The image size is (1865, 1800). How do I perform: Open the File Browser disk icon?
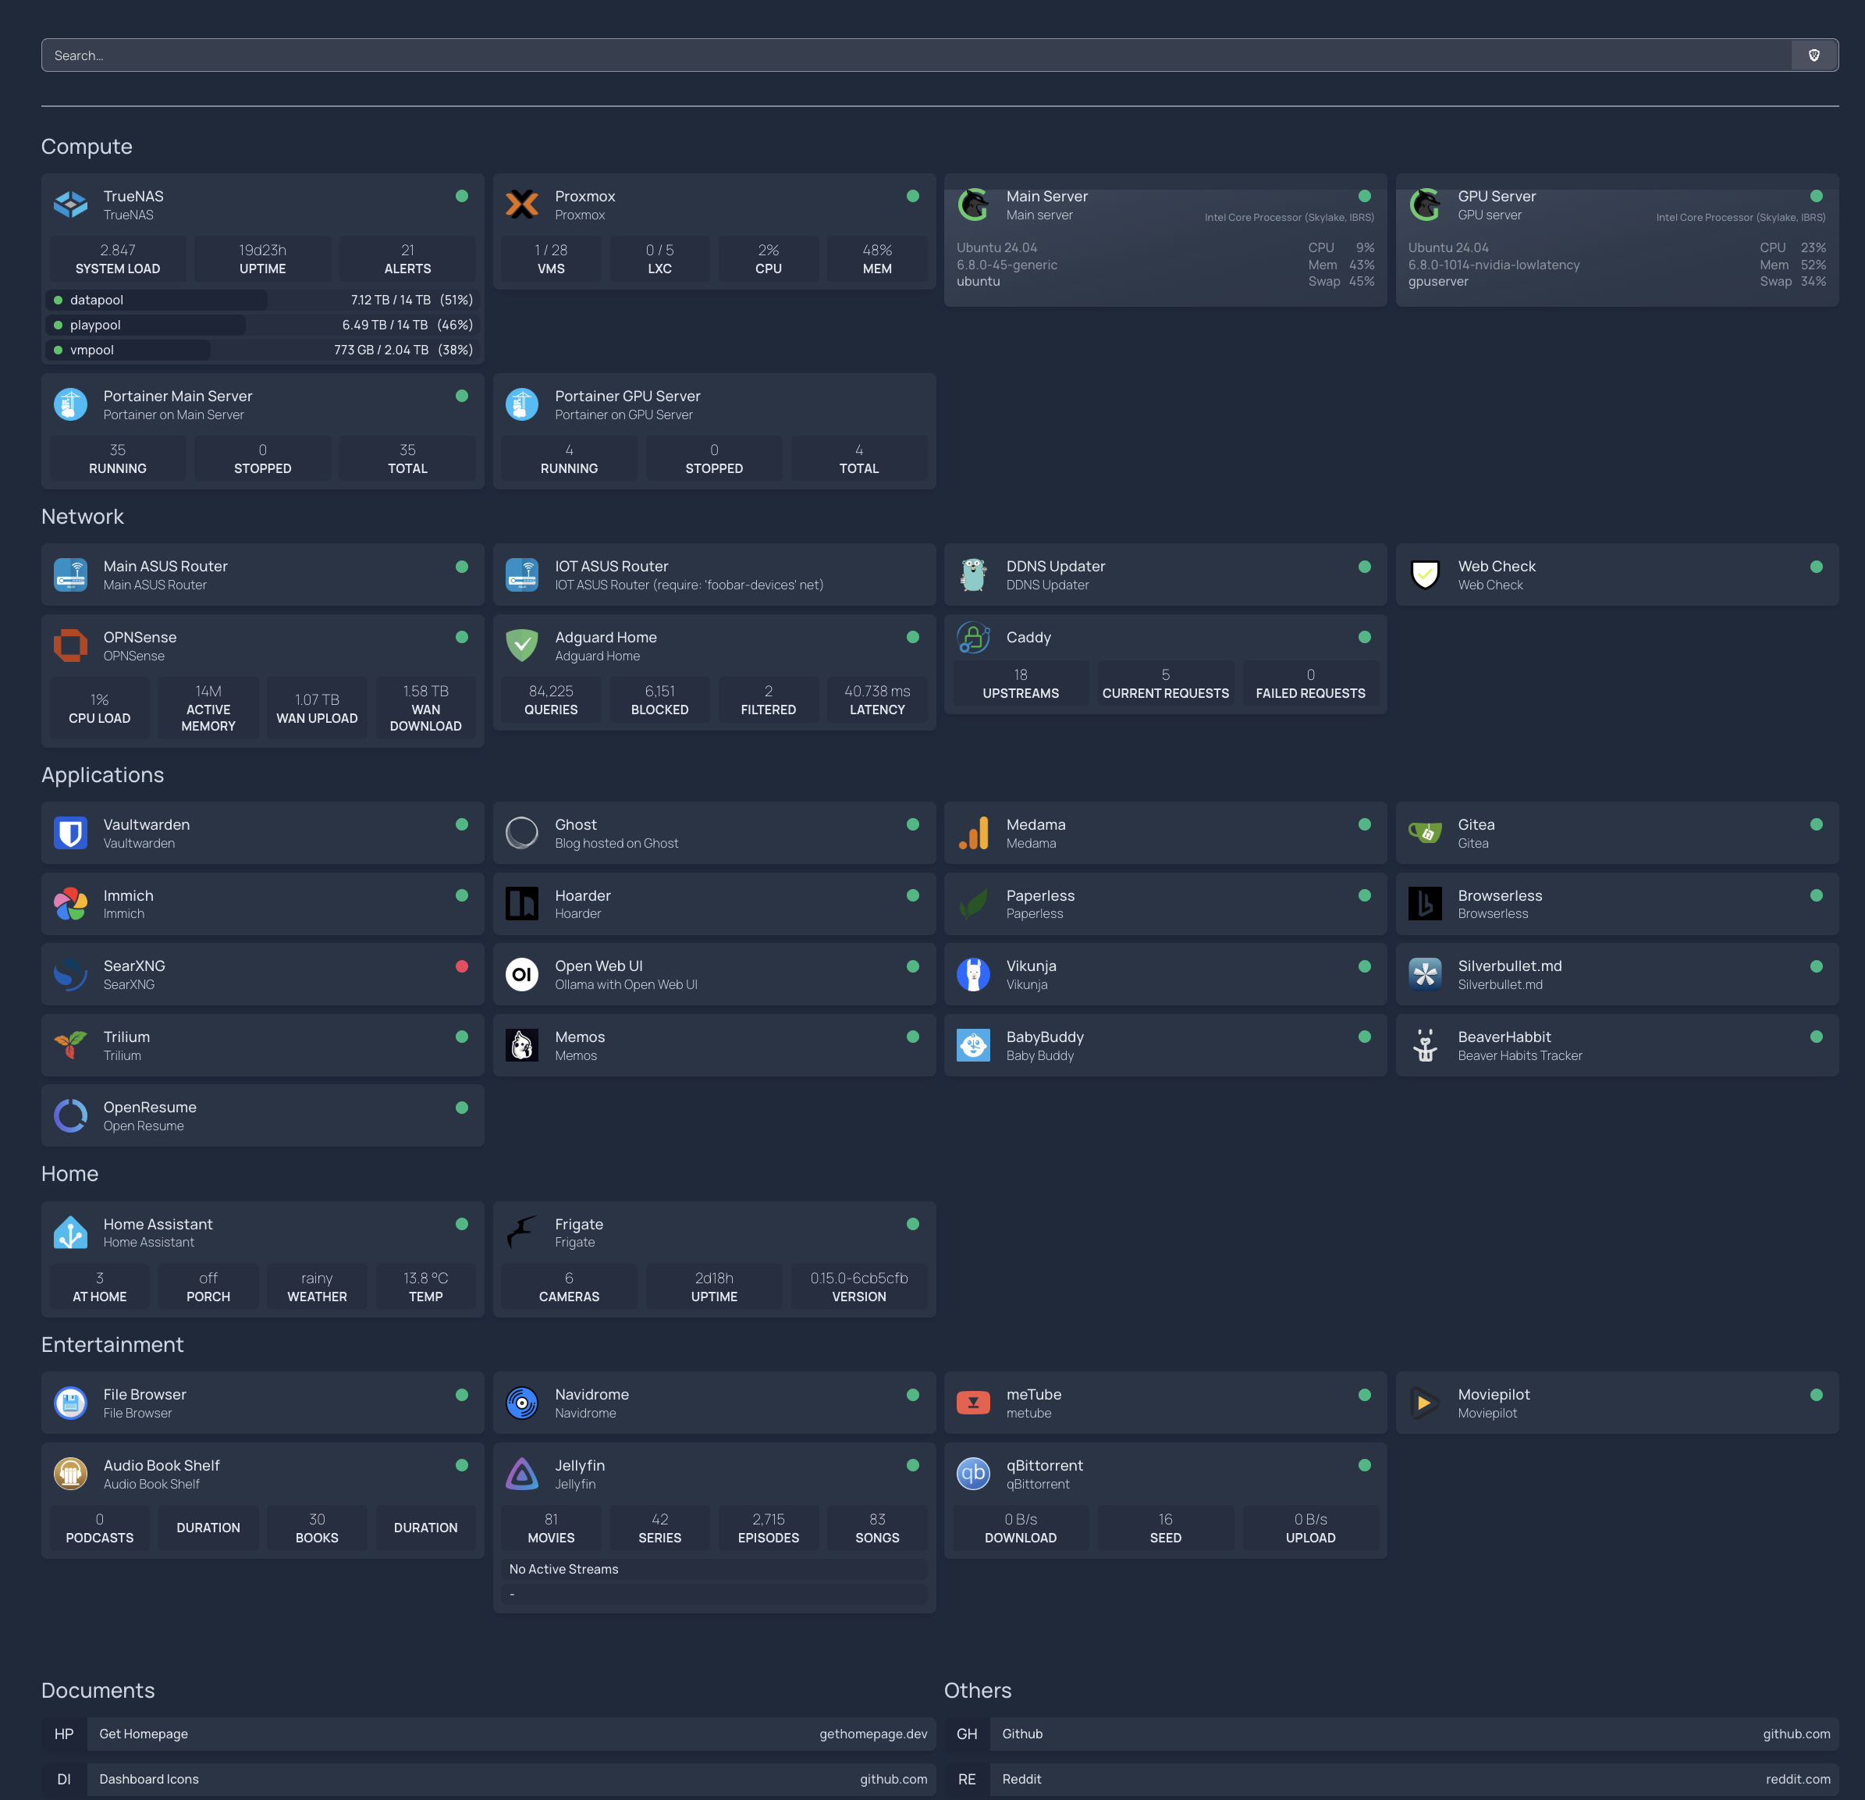[x=70, y=1403]
